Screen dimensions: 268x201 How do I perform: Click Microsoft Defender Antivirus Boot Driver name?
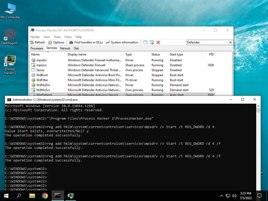(95, 75)
